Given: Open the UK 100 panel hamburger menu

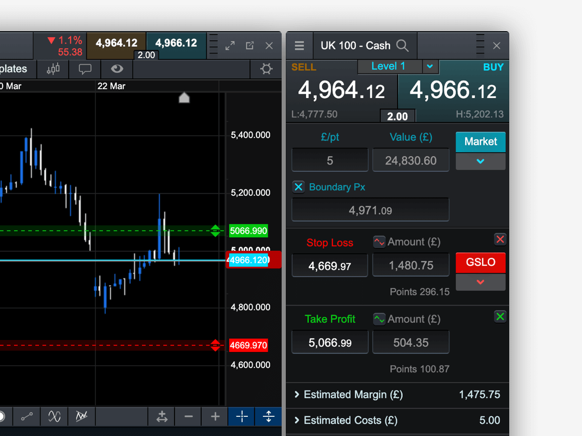Looking at the screenshot, I should (x=300, y=46).
